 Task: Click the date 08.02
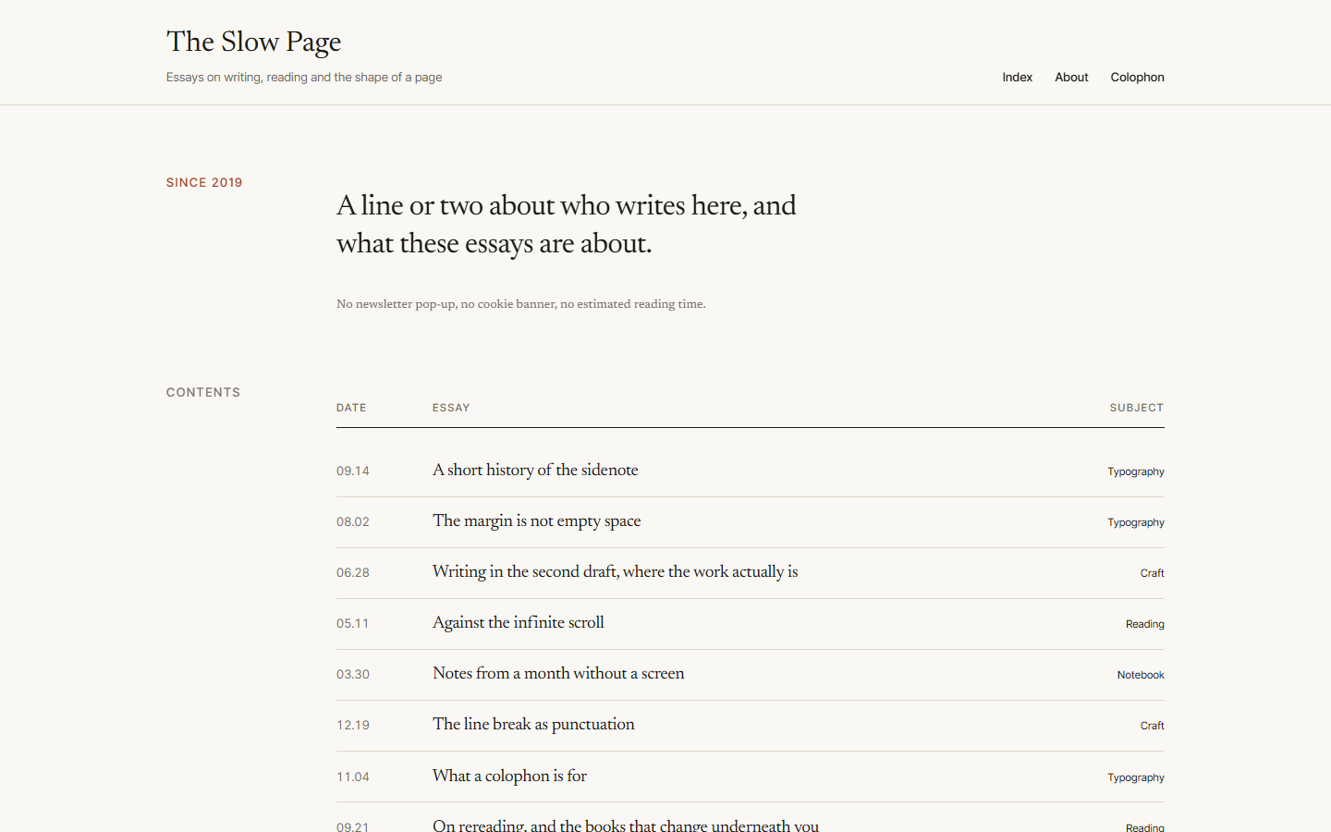click(353, 521)
